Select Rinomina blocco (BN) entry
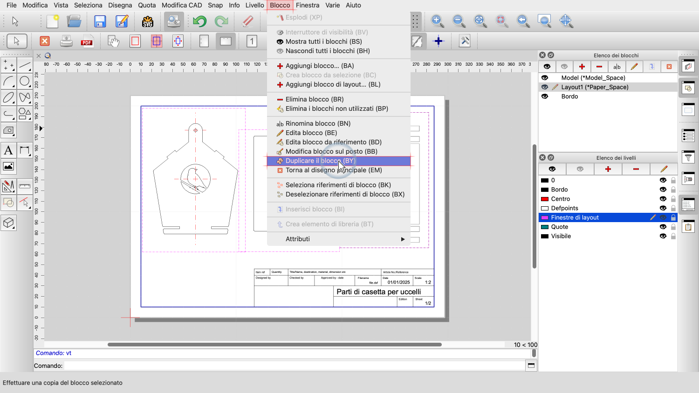This screenshot has height=393, width=699. pyautogui.click(x=318, y=123)
